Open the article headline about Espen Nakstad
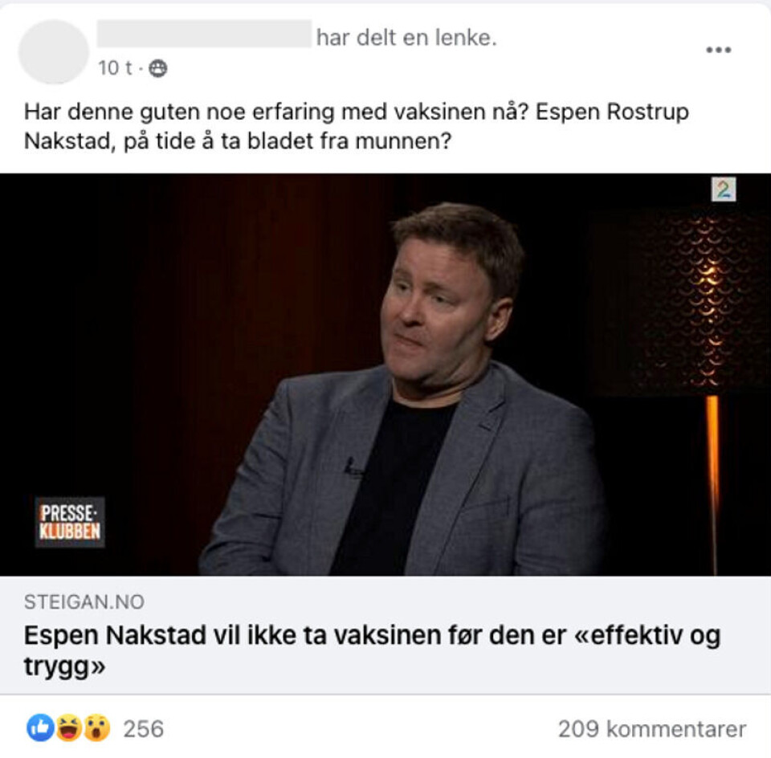Image resolution: width=771 pixels, height=758 pixels. (x=372, y=651)
